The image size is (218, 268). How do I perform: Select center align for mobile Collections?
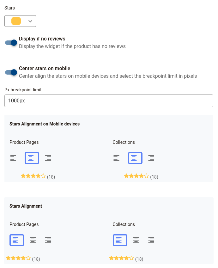[x=135, y=158]
